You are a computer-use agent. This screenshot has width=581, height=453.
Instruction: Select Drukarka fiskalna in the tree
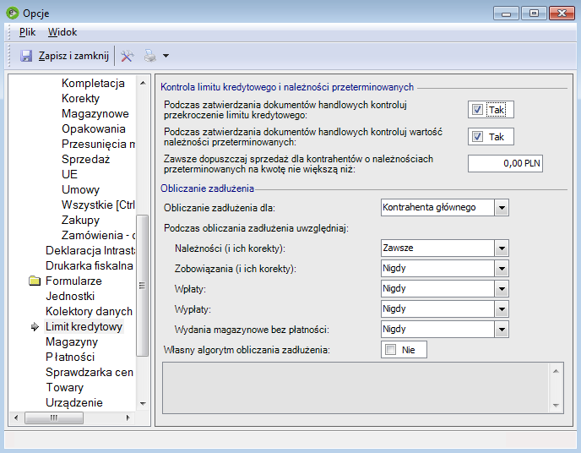tap(90, 265)
